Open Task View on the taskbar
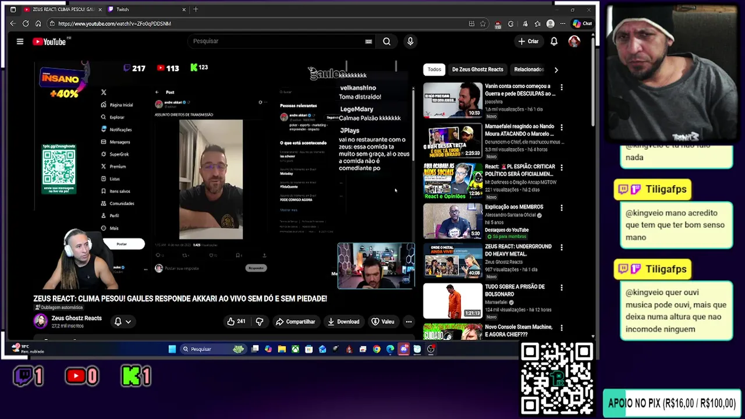This screenshot has height=419, width=745. click(x=255, y=349)
